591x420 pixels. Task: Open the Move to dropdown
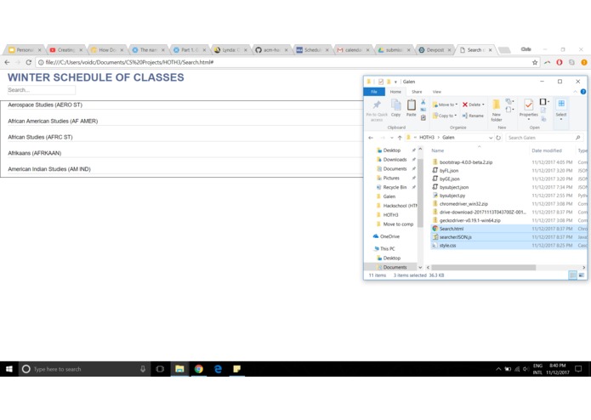pos(445,105)
